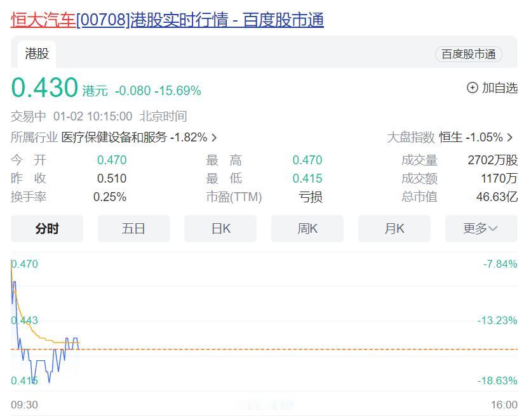Click the -18.63% chart axis label
Screen dimensions: 531x416
497,380
